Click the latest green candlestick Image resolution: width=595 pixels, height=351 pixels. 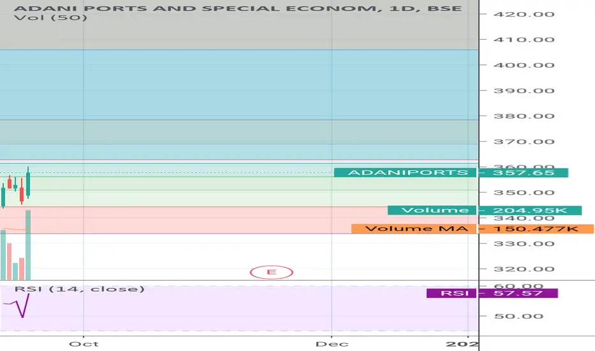click(28, 183)
